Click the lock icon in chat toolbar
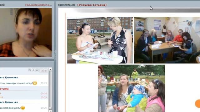The height and width of the screenshot is (112, 200). pos(33,70)
